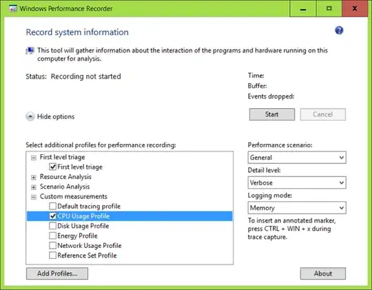Select the top-level First level triage group label
The width and height of the screenshot is (372, 290).
63,157
